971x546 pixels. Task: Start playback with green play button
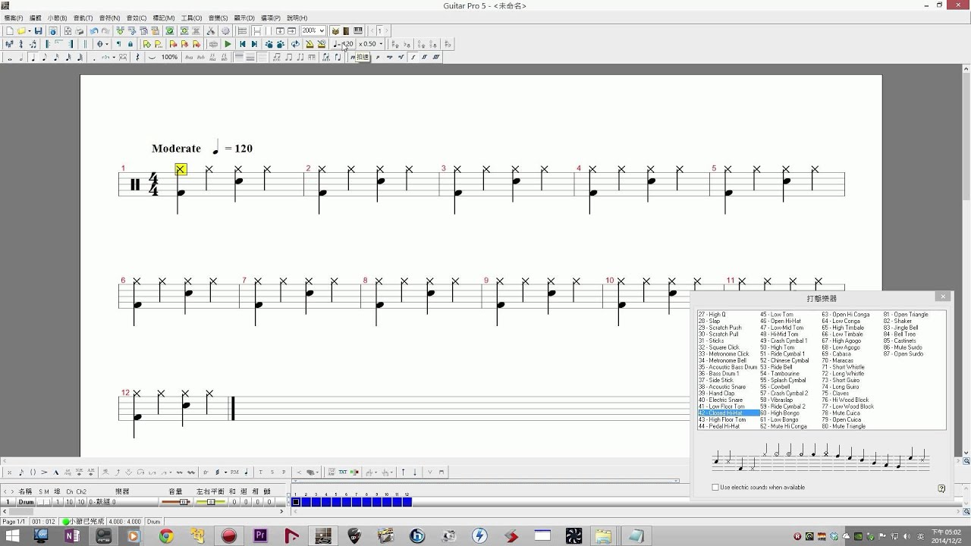pos(228,44)
